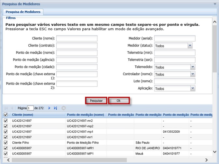Image resolution: width=219 pixels, height=164 pixels.
Task: Click the refresh icon in paging toolbar
Action: pyautogui.click(x=63, y=108)
